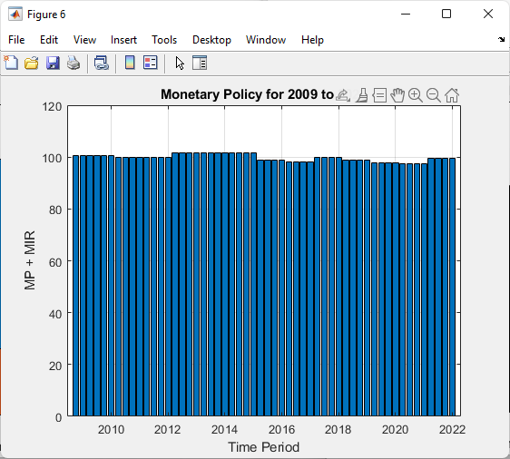The image size is (510, 459).
Task: Open the Tools menu
Action: pyautogui.click(x=164, y=40)
